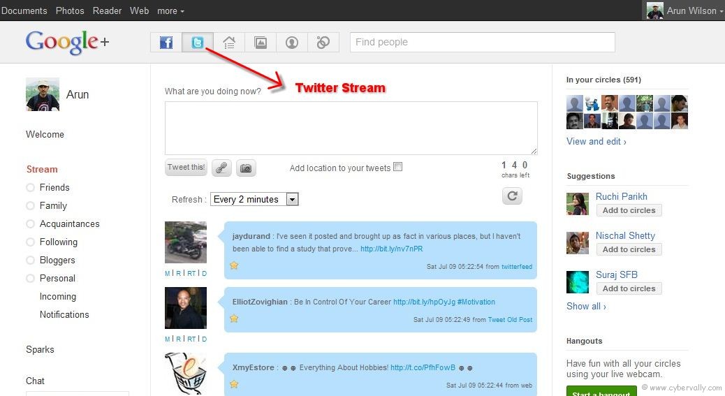
Task: Click the refresh stream icon
Action: (x=512, y=196)
